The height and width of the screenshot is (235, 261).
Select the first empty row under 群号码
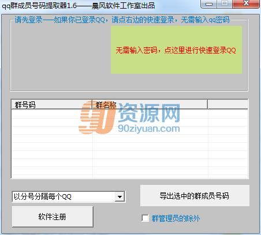(52, 114)
